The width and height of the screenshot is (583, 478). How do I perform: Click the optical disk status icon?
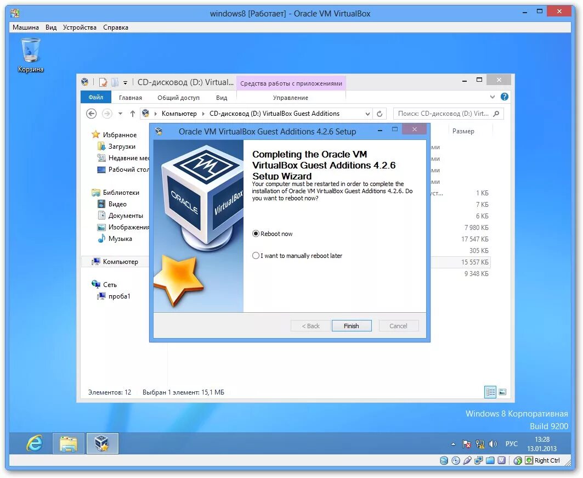tap(455, 460)
